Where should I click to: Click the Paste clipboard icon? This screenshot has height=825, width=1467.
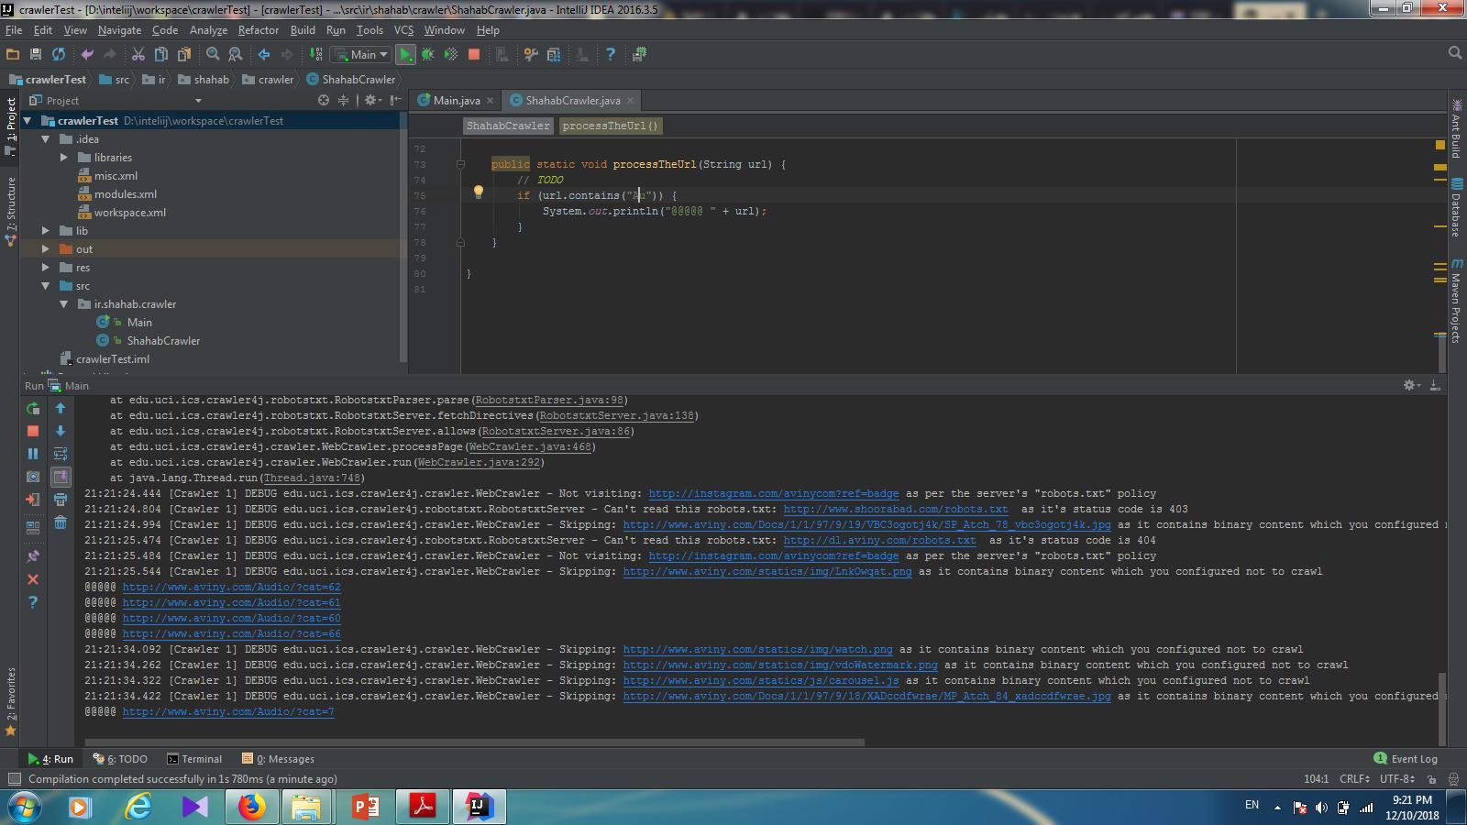pyautogui.click(x=184, y=54)
